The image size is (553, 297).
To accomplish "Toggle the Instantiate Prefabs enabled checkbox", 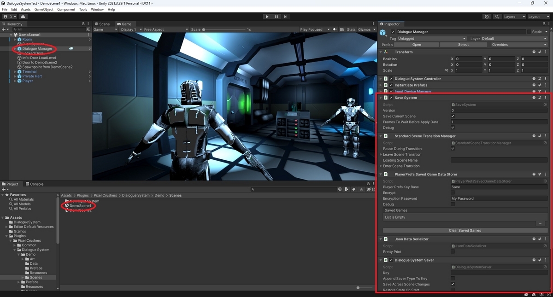I will pyautogui.click(x=392, y=85).
